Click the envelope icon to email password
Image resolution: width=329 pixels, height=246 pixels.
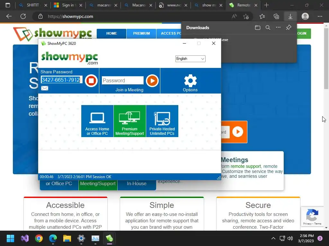coord(44,88)
